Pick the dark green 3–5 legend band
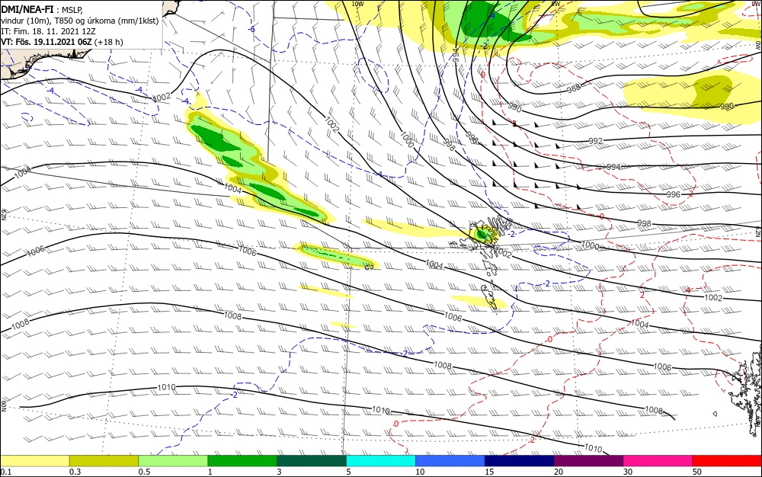 point(312,461)
